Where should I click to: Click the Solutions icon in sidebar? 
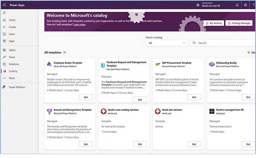coord(5,64)
